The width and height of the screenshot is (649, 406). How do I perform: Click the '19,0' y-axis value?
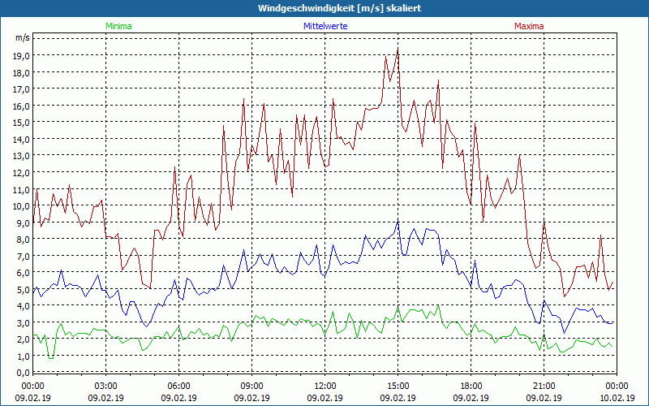click(23, 56)
